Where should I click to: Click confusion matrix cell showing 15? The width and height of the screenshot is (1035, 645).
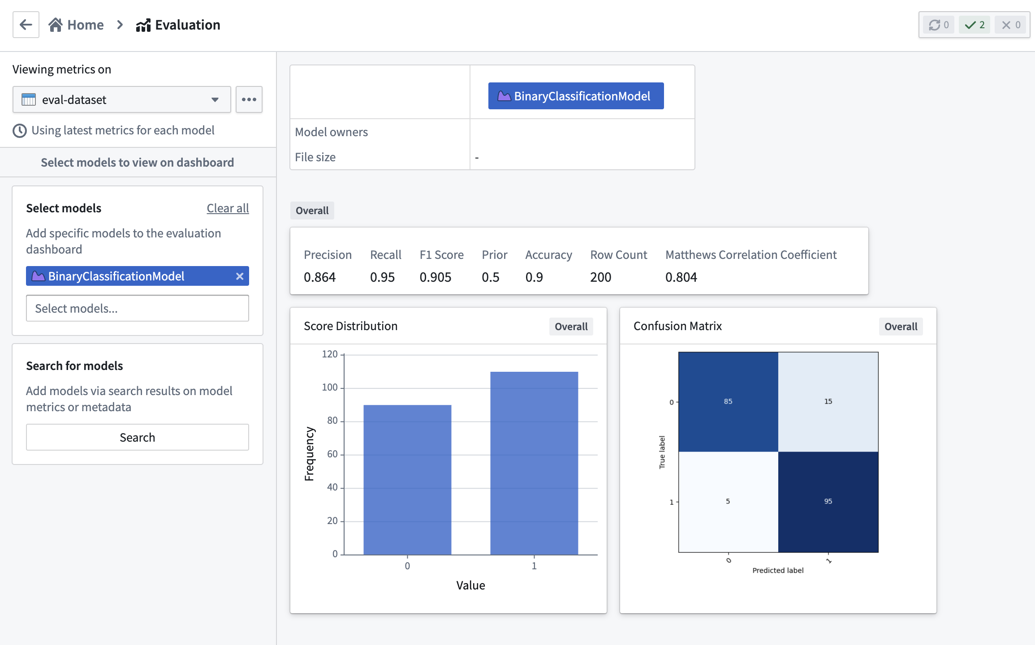(828, 402)
